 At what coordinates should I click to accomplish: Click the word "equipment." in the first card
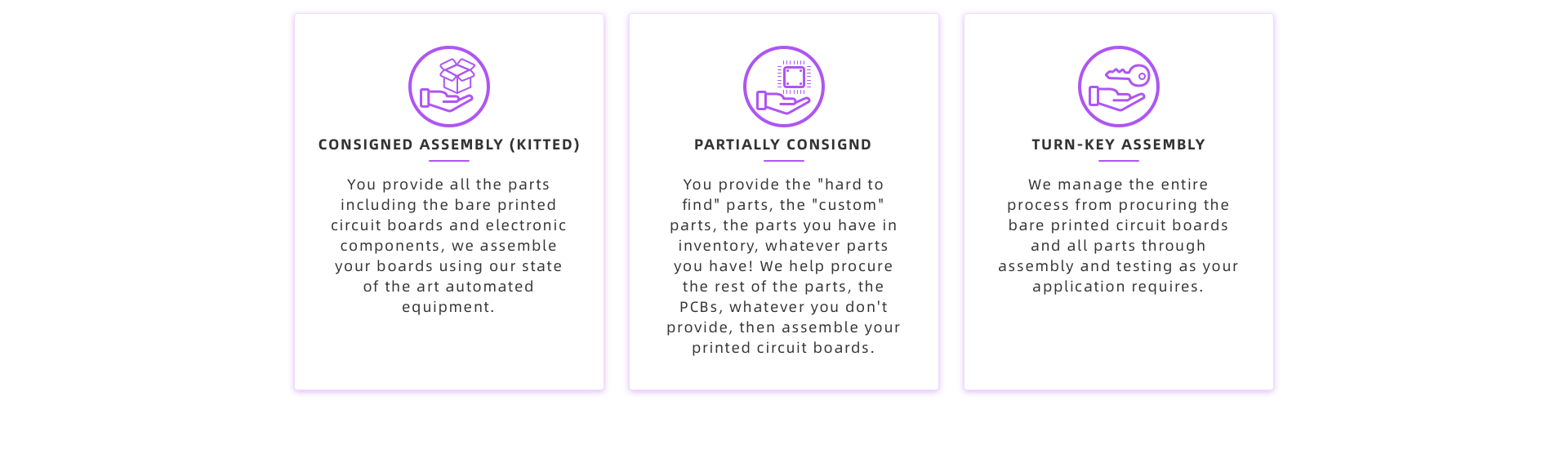(x=448, y=307)
